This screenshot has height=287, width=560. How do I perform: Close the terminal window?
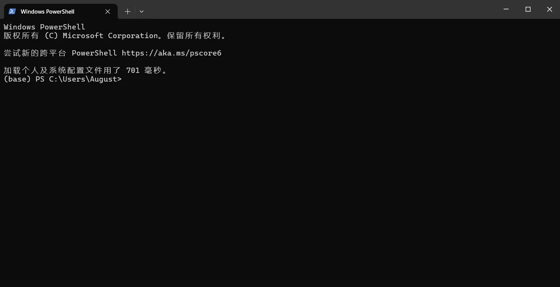click(549, 9)
